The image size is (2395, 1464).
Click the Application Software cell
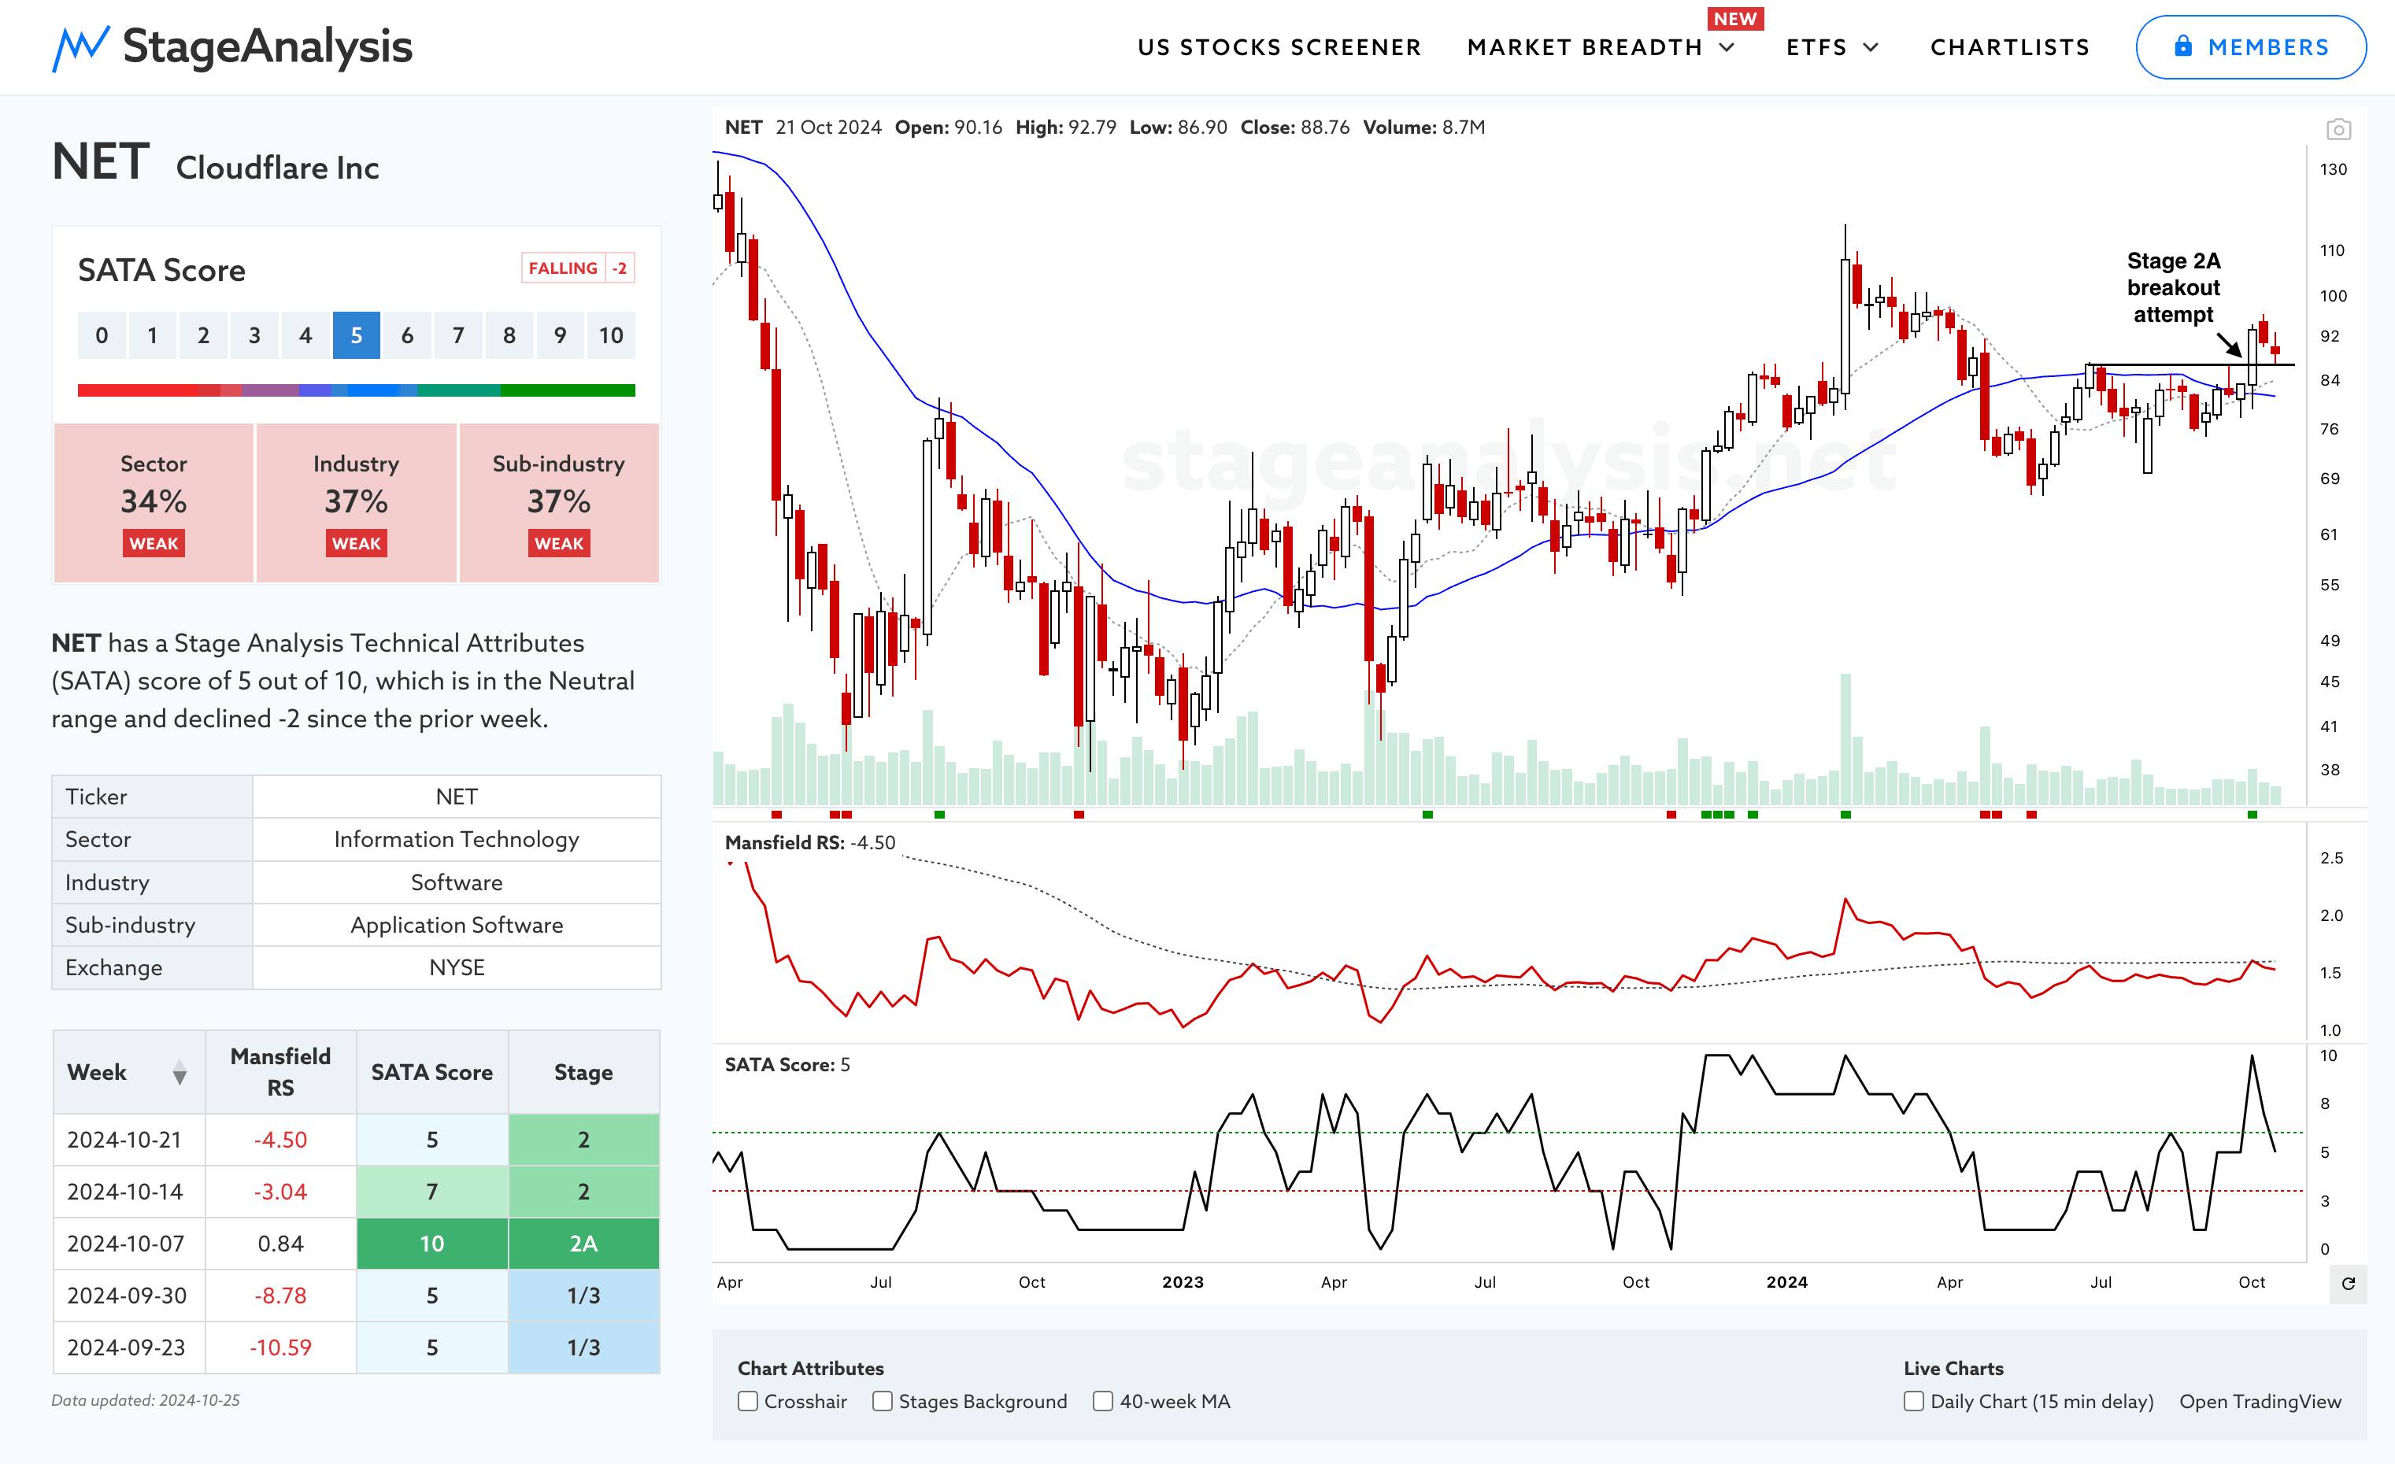[457, 925]
